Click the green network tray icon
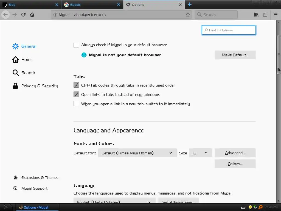The height and width of the screenshot is (211, 281). [255, 207]
